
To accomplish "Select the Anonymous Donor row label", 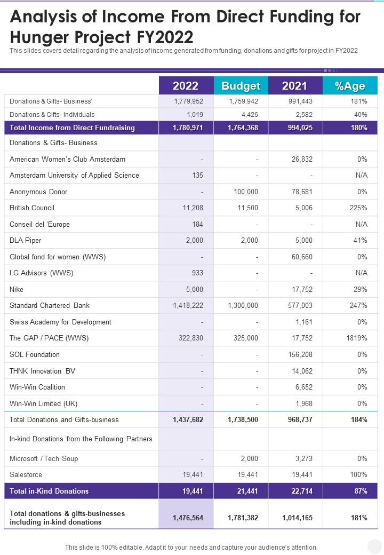I will (x=38, y=192).
